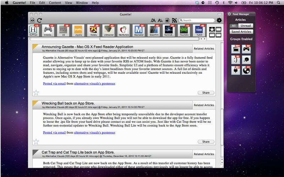Close the Feed Manager panel

(x=229, y=14)
